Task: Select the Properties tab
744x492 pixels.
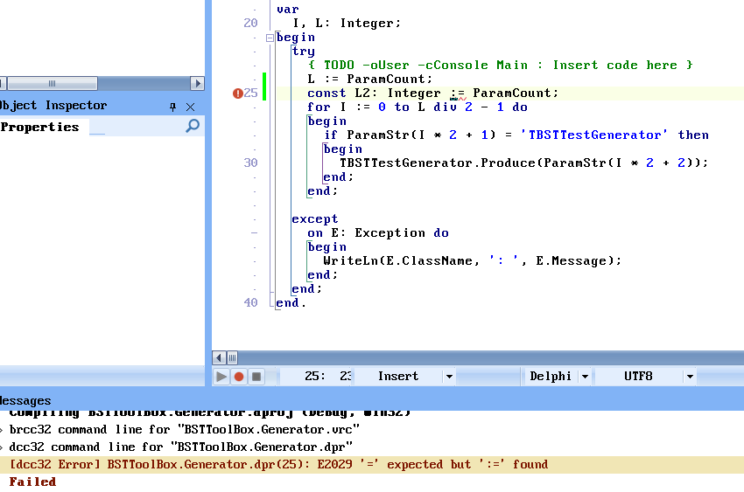Action: coord(40,127)
